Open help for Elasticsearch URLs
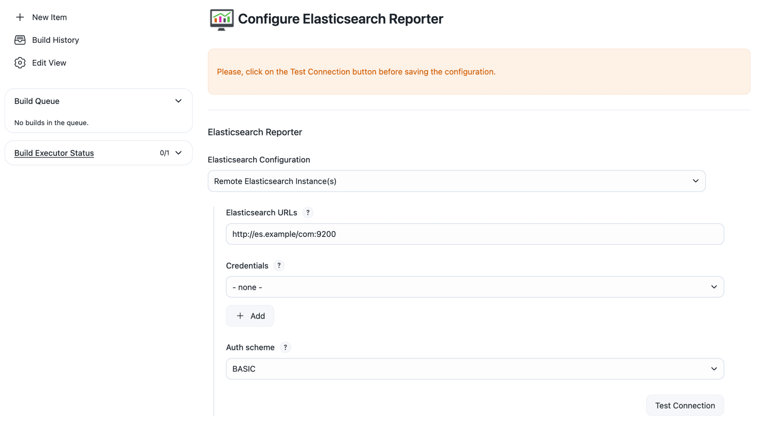The height and width of the screenshot is (423, 758). [308, 213]
